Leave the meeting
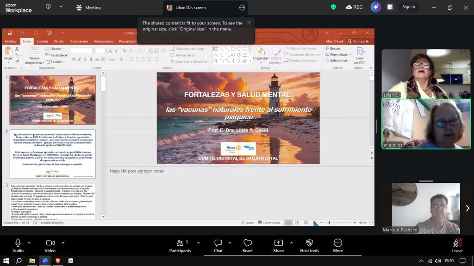 (x=457, y=245)
